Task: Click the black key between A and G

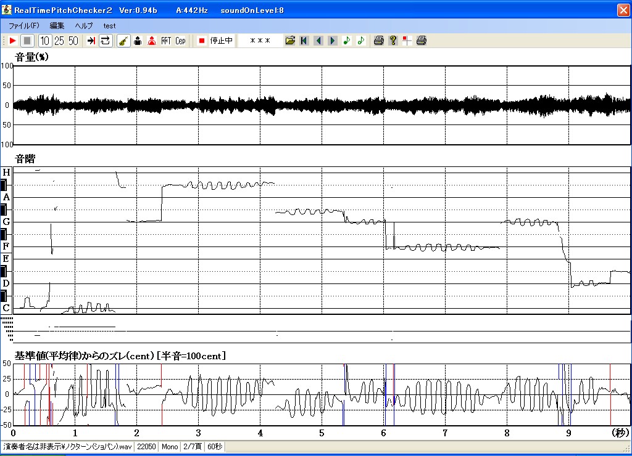Action: tap(4, 210)
